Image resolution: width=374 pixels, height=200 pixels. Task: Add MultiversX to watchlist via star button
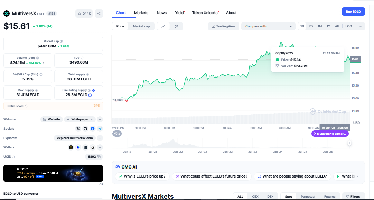(x=84, y=13)
